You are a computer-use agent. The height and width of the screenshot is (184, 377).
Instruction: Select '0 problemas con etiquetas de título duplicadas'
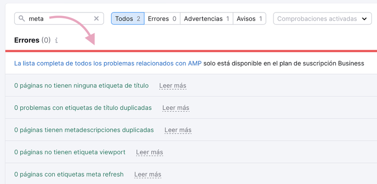(83, 108)
